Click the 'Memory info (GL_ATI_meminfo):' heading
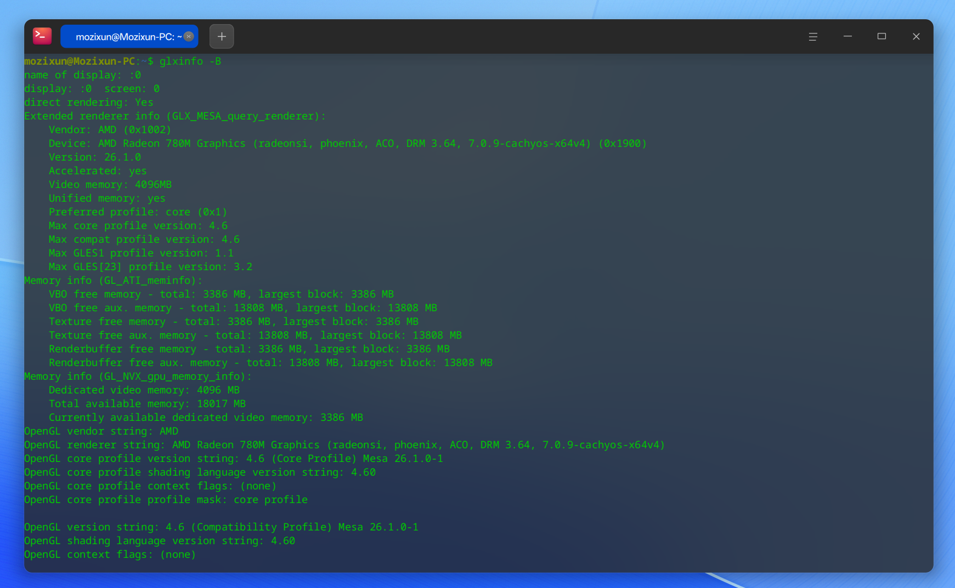This screenshot has height=588, width=955. click(x=114, y=281)
